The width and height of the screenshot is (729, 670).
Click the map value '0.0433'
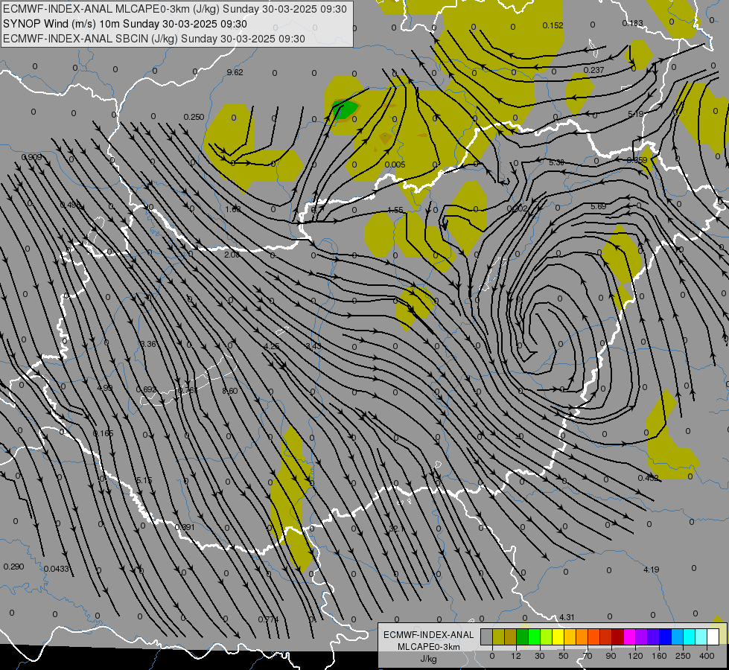coord(57,569)
